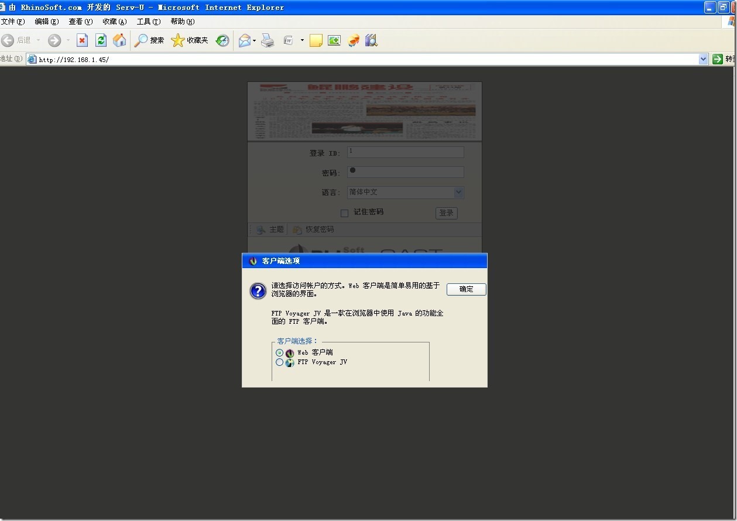Click the 登录 login button

pyautogui.click(x=446, y=213)
